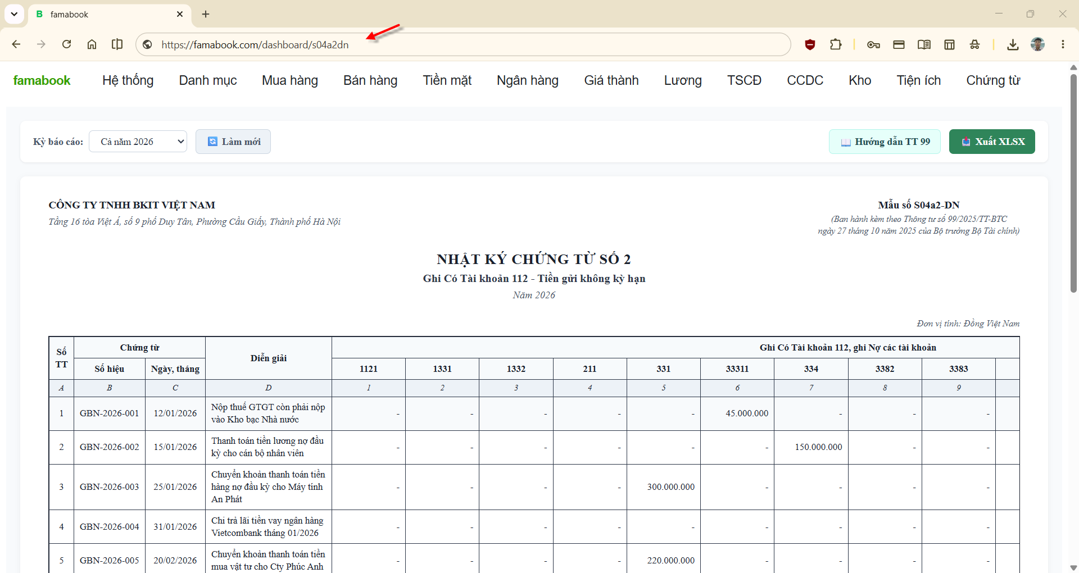Open the CCDC menu
Screen dimensions: 1079x573
pyautogui.click(x=805, y=80)
